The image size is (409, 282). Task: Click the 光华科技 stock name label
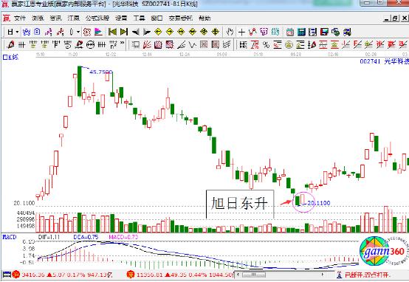click(396, 61)
